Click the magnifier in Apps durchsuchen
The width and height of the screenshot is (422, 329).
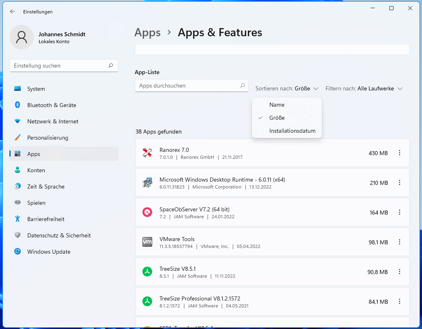pos(243,86)
